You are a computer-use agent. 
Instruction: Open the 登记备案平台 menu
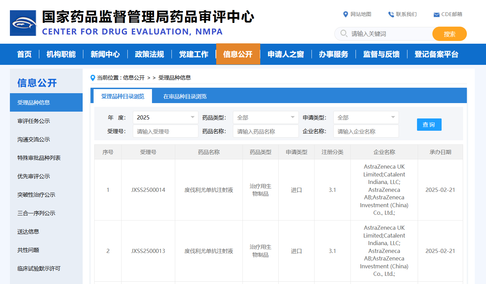click(x=436, y=54)
